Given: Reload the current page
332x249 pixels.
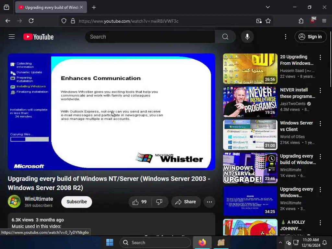Looking at the screenshot, I should (31, 21).
